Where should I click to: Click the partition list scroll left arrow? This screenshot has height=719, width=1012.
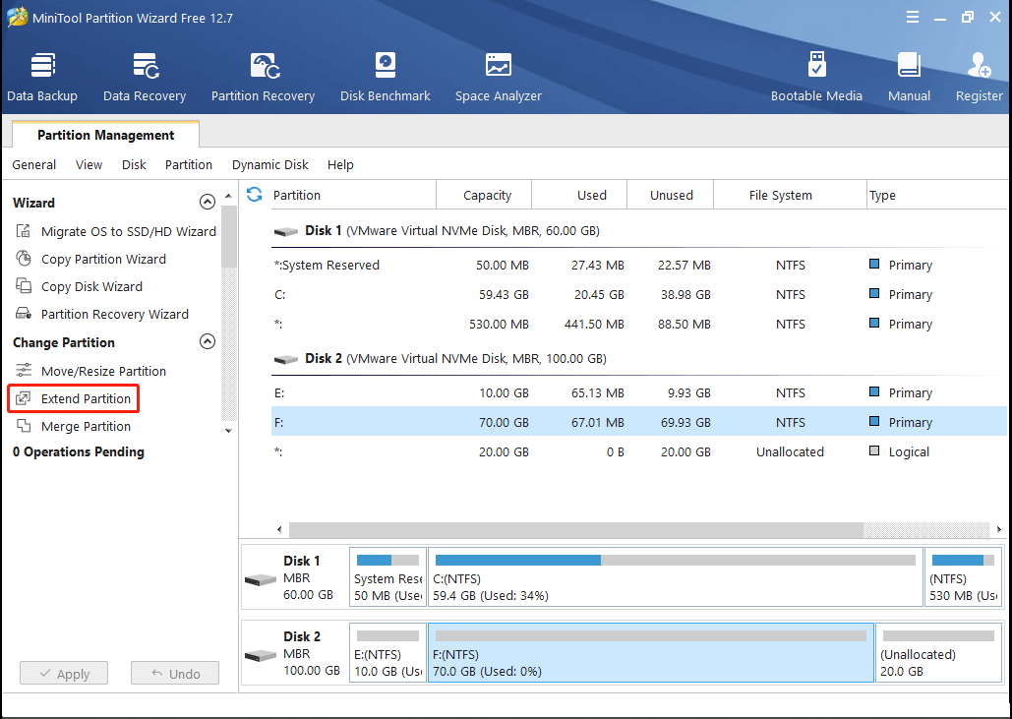(x=279, y=530)
